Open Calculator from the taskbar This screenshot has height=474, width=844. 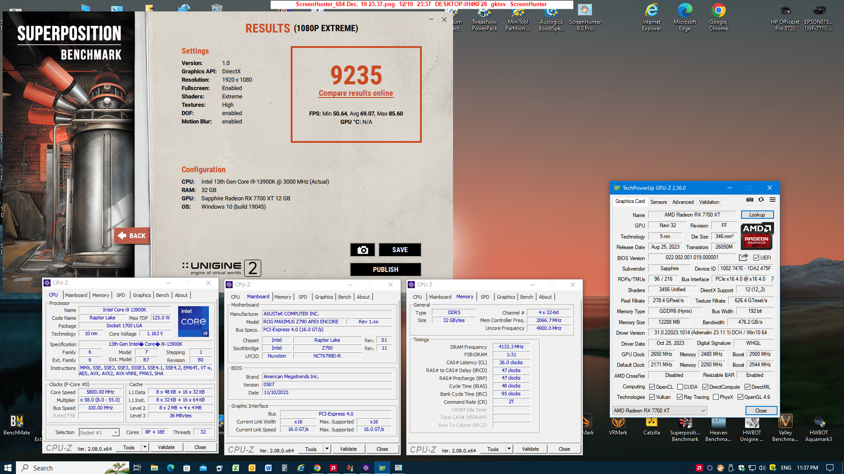point(284,468)
